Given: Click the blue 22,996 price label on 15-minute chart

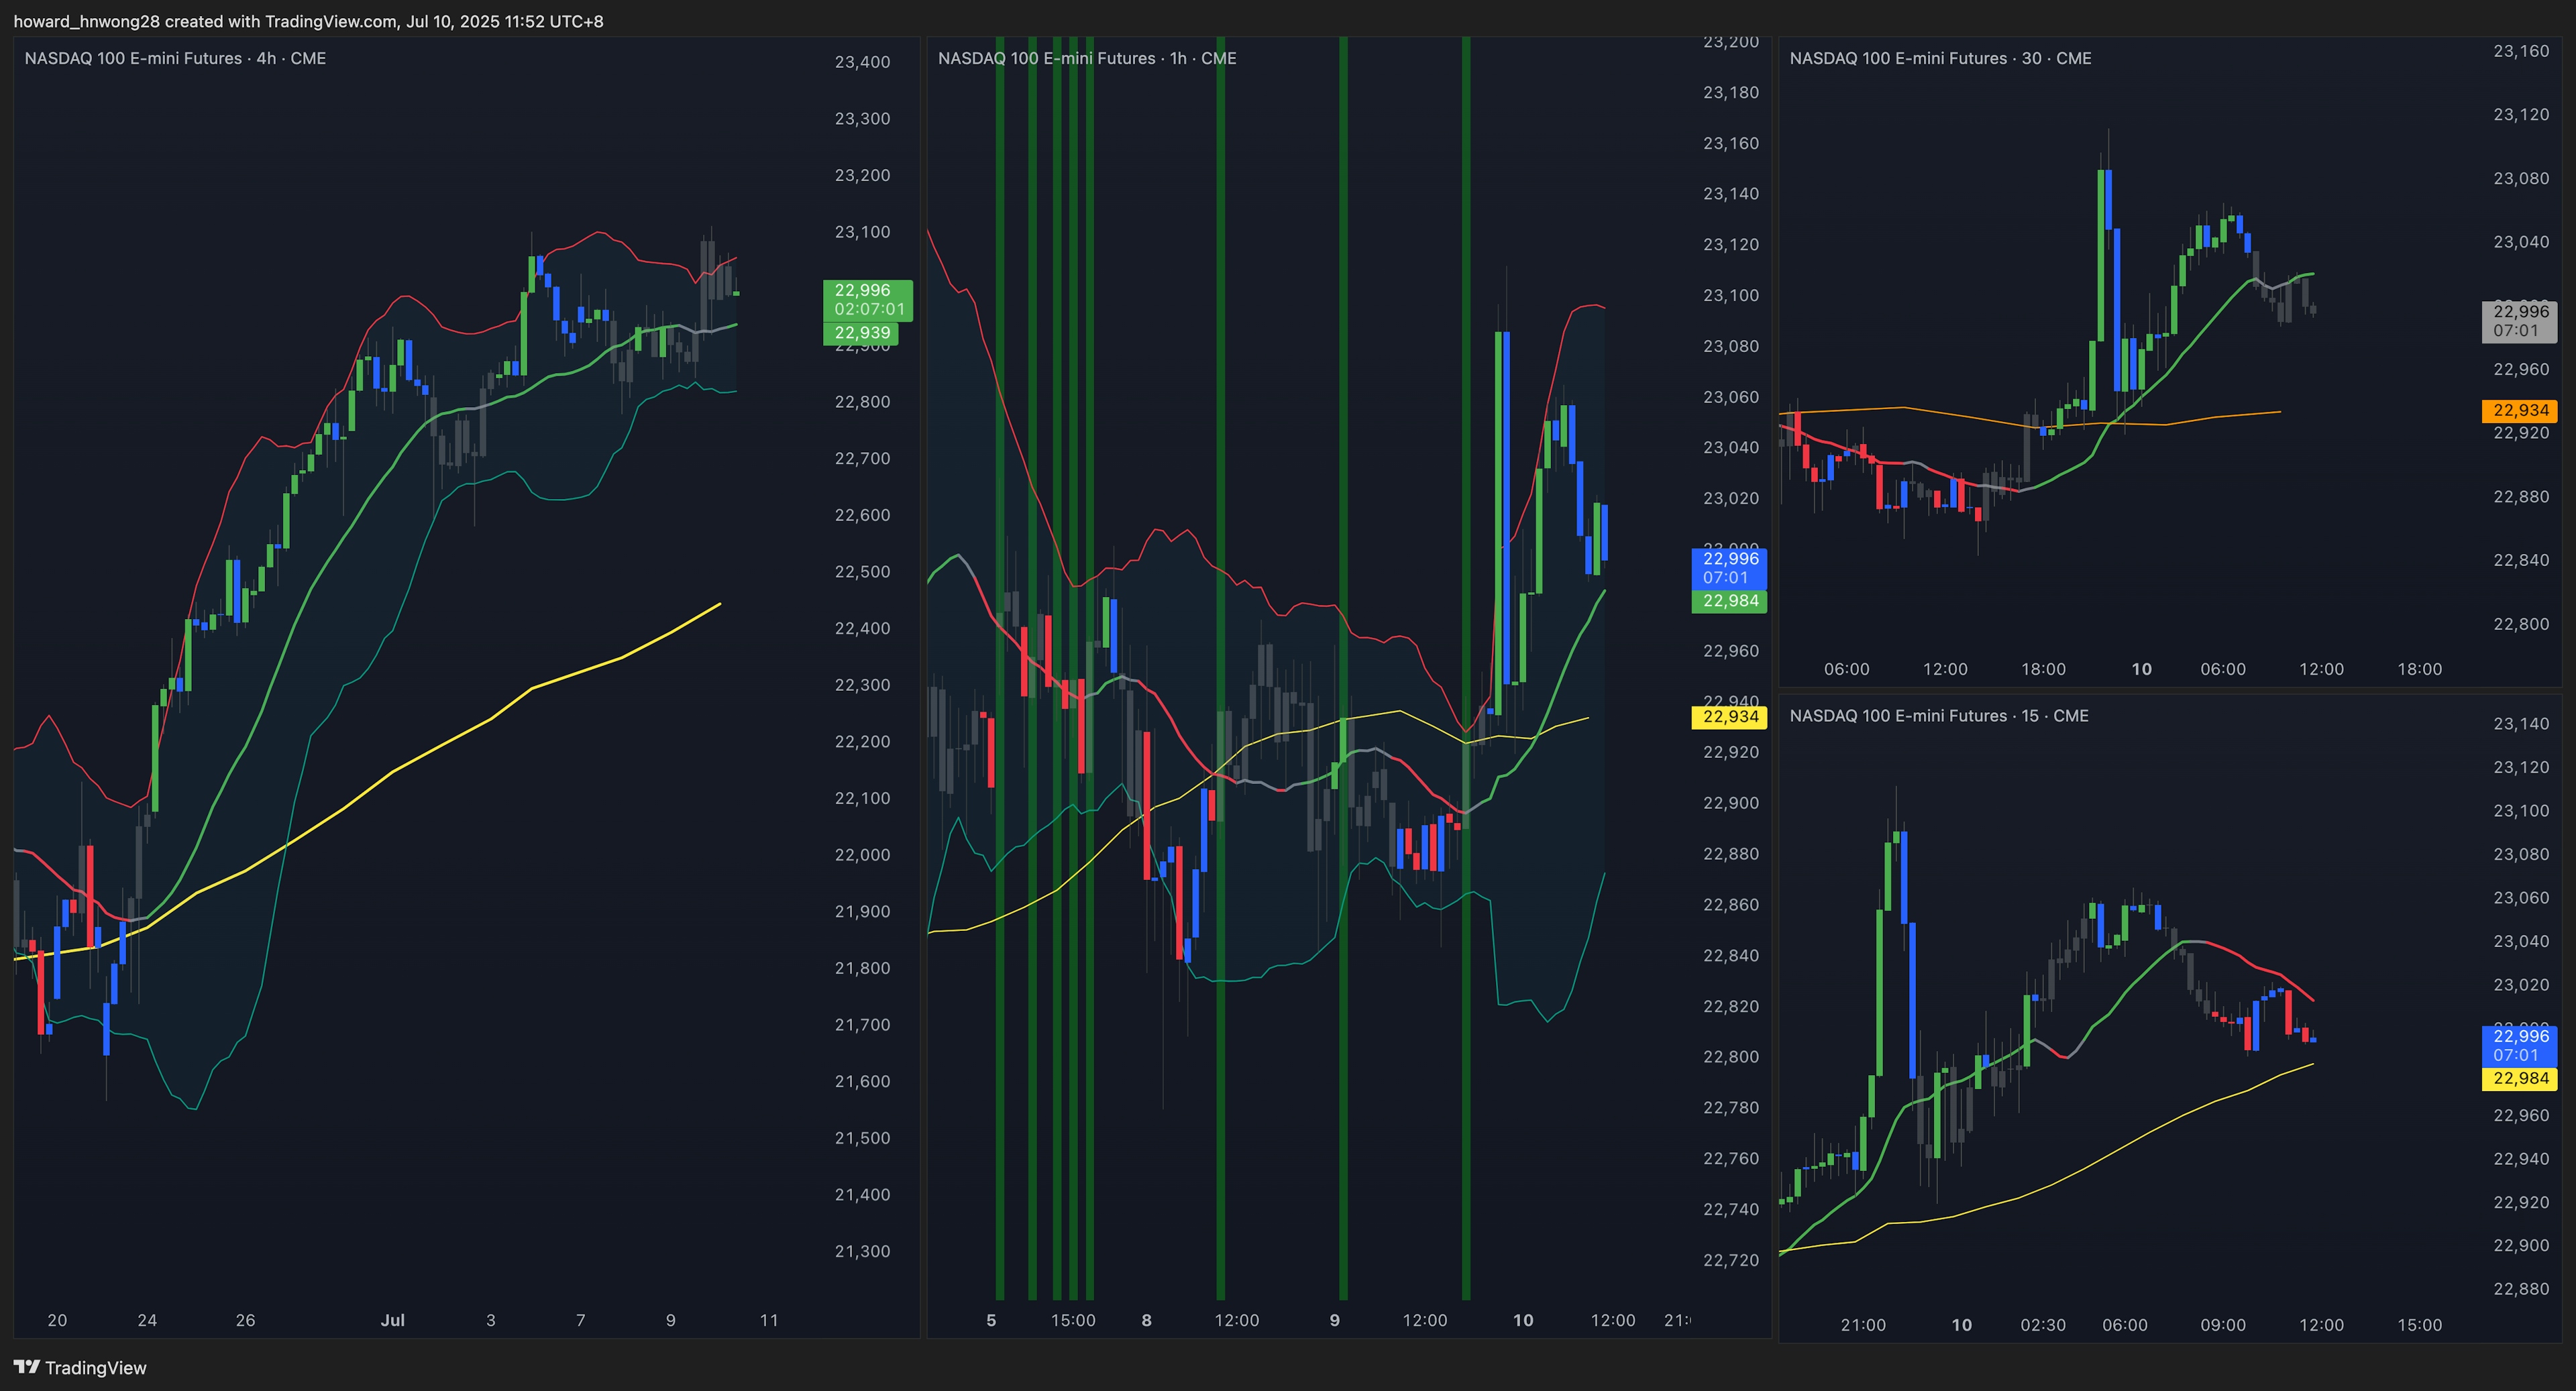Looking at the screenshot, I should tap(2519, 1045).
